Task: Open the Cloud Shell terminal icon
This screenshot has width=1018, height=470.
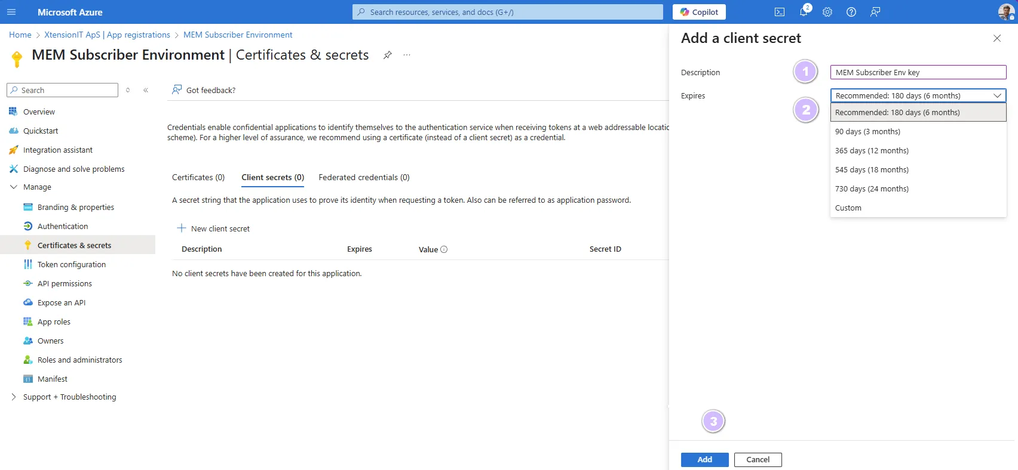Action: [780, 12]
